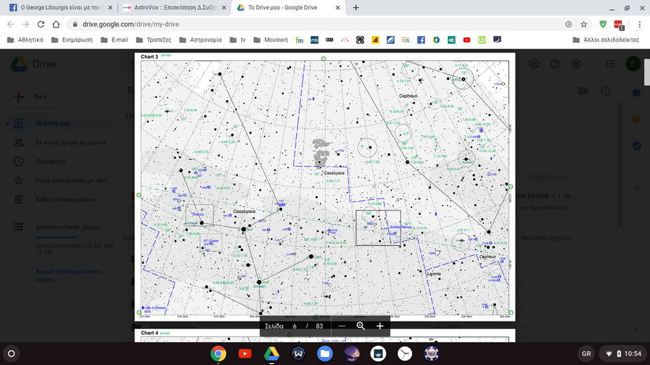Open the clock app in shelf
This screenshot has width=650, height=365.
coord(404,354)
